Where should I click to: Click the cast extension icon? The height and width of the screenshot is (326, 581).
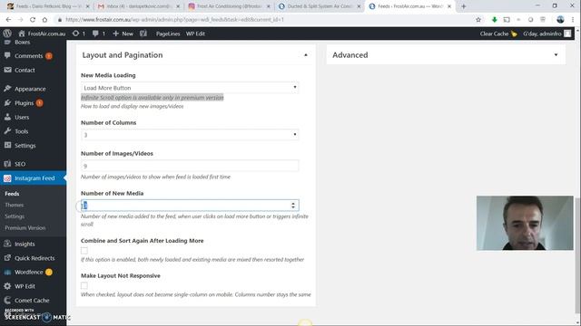(507, 20)
